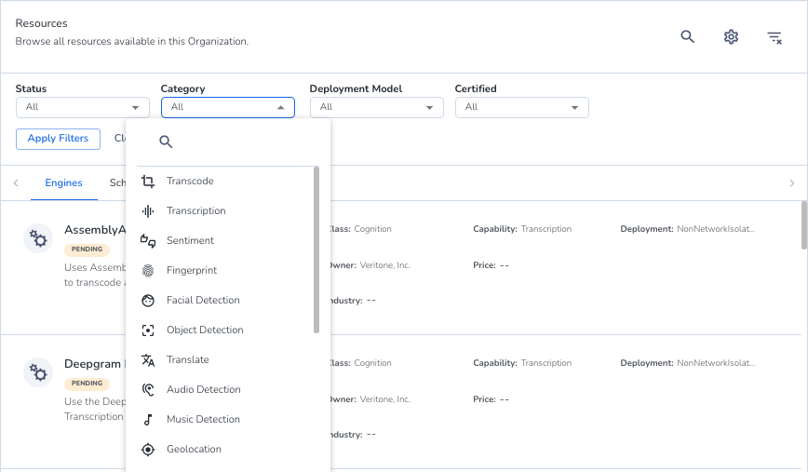Open the Status dropdown
This screenshot has height=472, width=808.
tap(83, 107)
